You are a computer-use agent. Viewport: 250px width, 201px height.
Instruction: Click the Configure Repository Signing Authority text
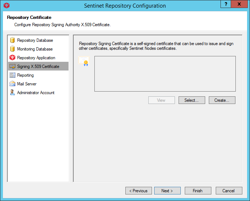tap(63, 25)
